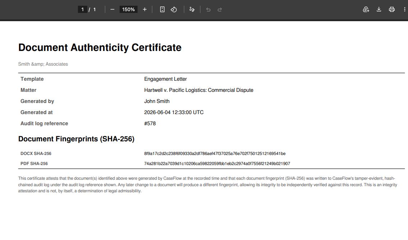
Task: Click the undo arrow in toolbar
Action: click(208, 10)
